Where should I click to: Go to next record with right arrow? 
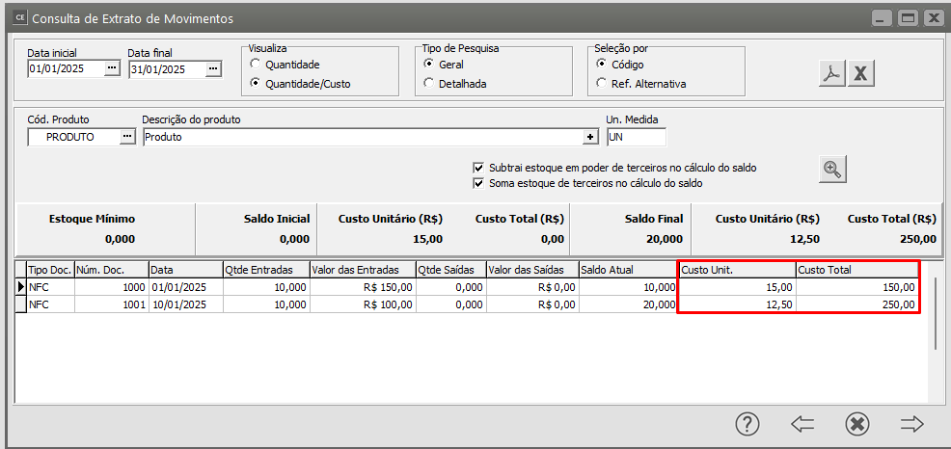(911, 424)
